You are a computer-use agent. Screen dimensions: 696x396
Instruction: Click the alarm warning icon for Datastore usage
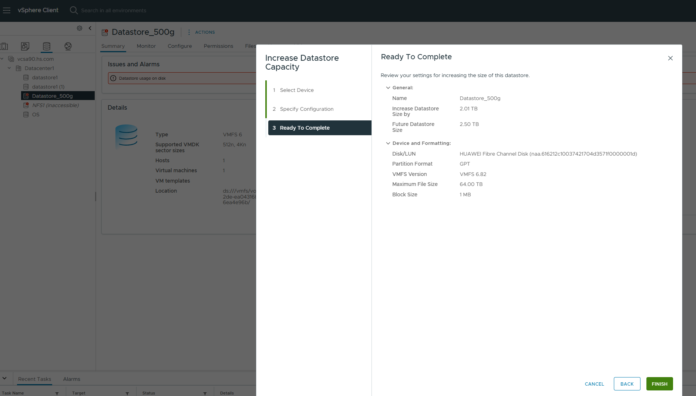113,78
